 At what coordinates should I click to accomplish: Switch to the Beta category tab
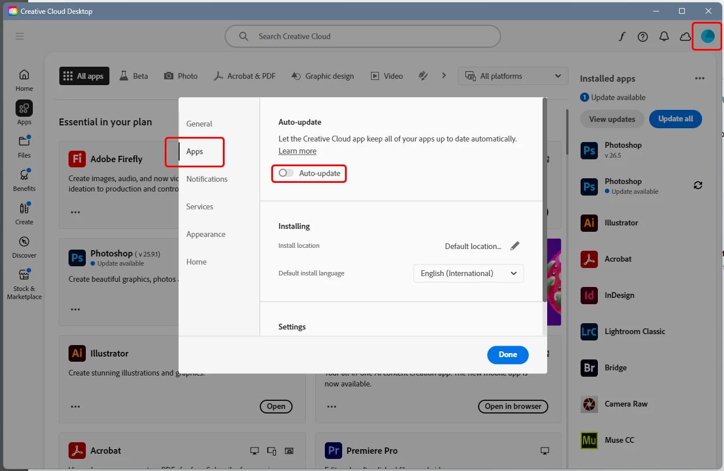click(x=134, y=76)
